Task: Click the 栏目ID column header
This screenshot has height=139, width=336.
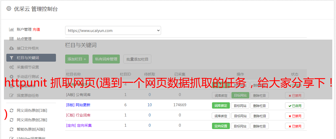Action: [x=125, y=74]
